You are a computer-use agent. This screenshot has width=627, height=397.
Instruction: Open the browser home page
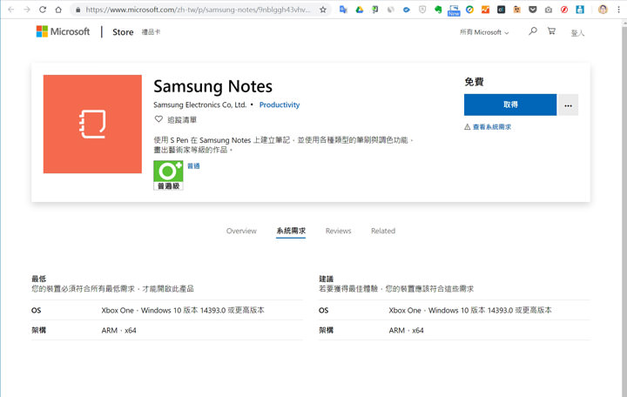click(58, 10)
